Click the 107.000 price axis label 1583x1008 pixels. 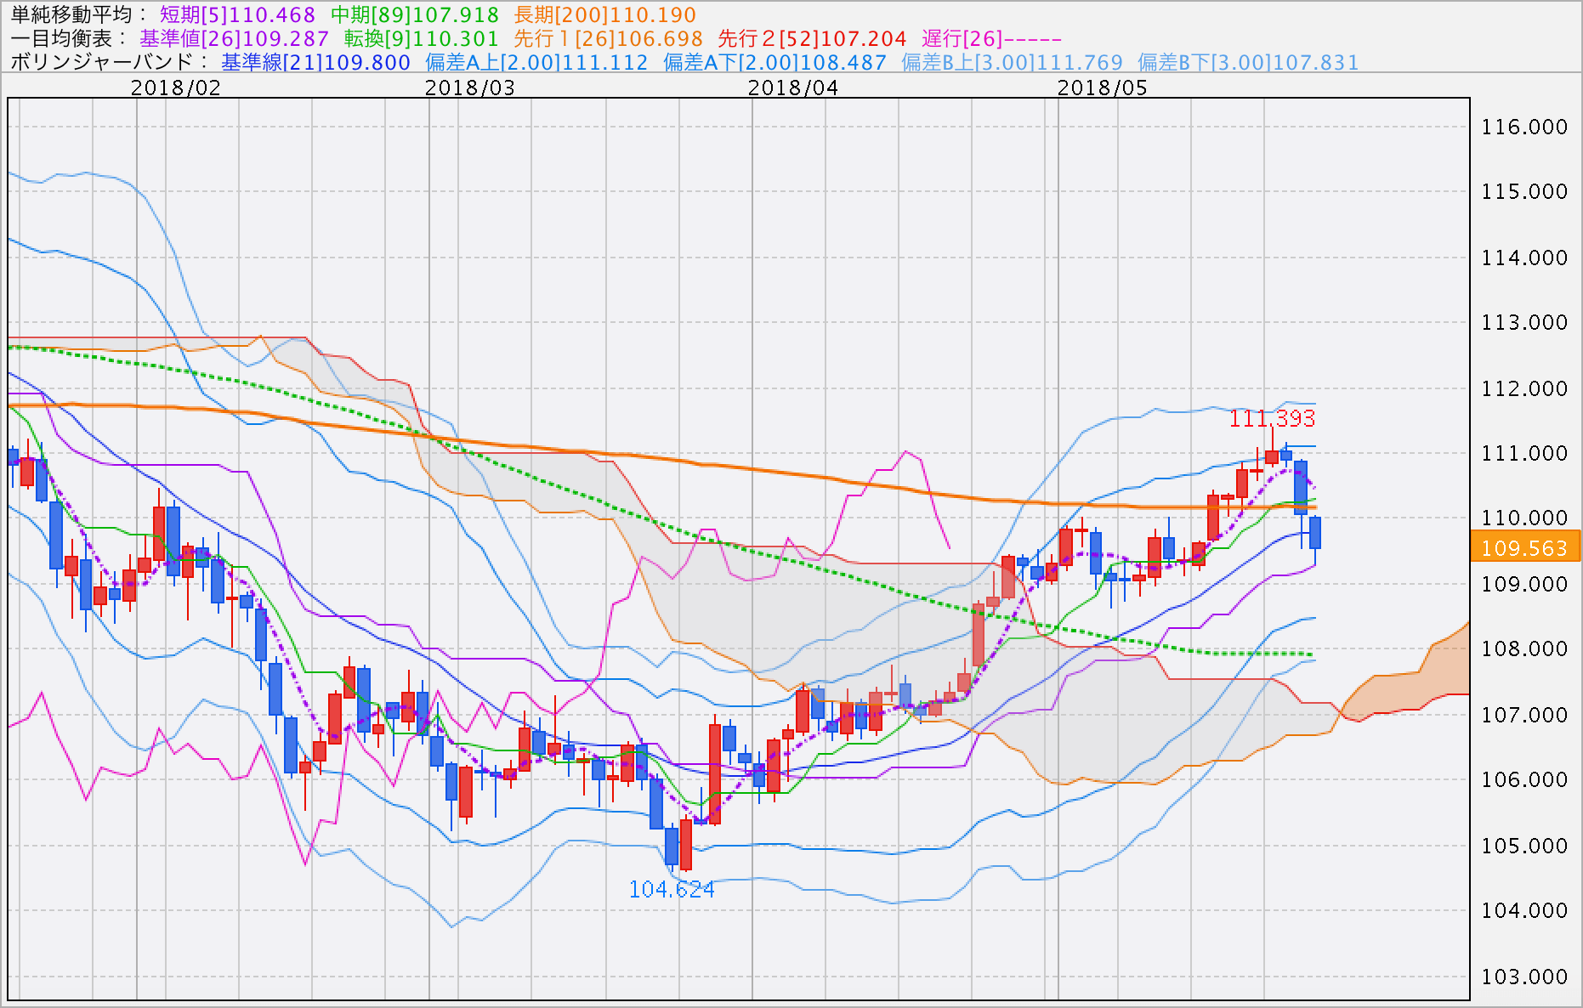tap(1524, 715)
